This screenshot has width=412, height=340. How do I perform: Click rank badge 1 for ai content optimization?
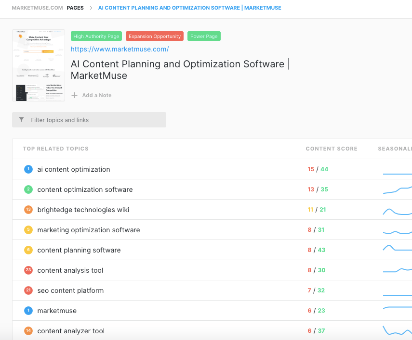point(28,169)
